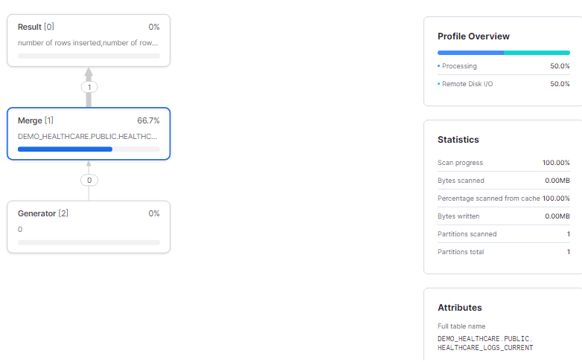Click the Processing 50.0% row

point(504,66)
